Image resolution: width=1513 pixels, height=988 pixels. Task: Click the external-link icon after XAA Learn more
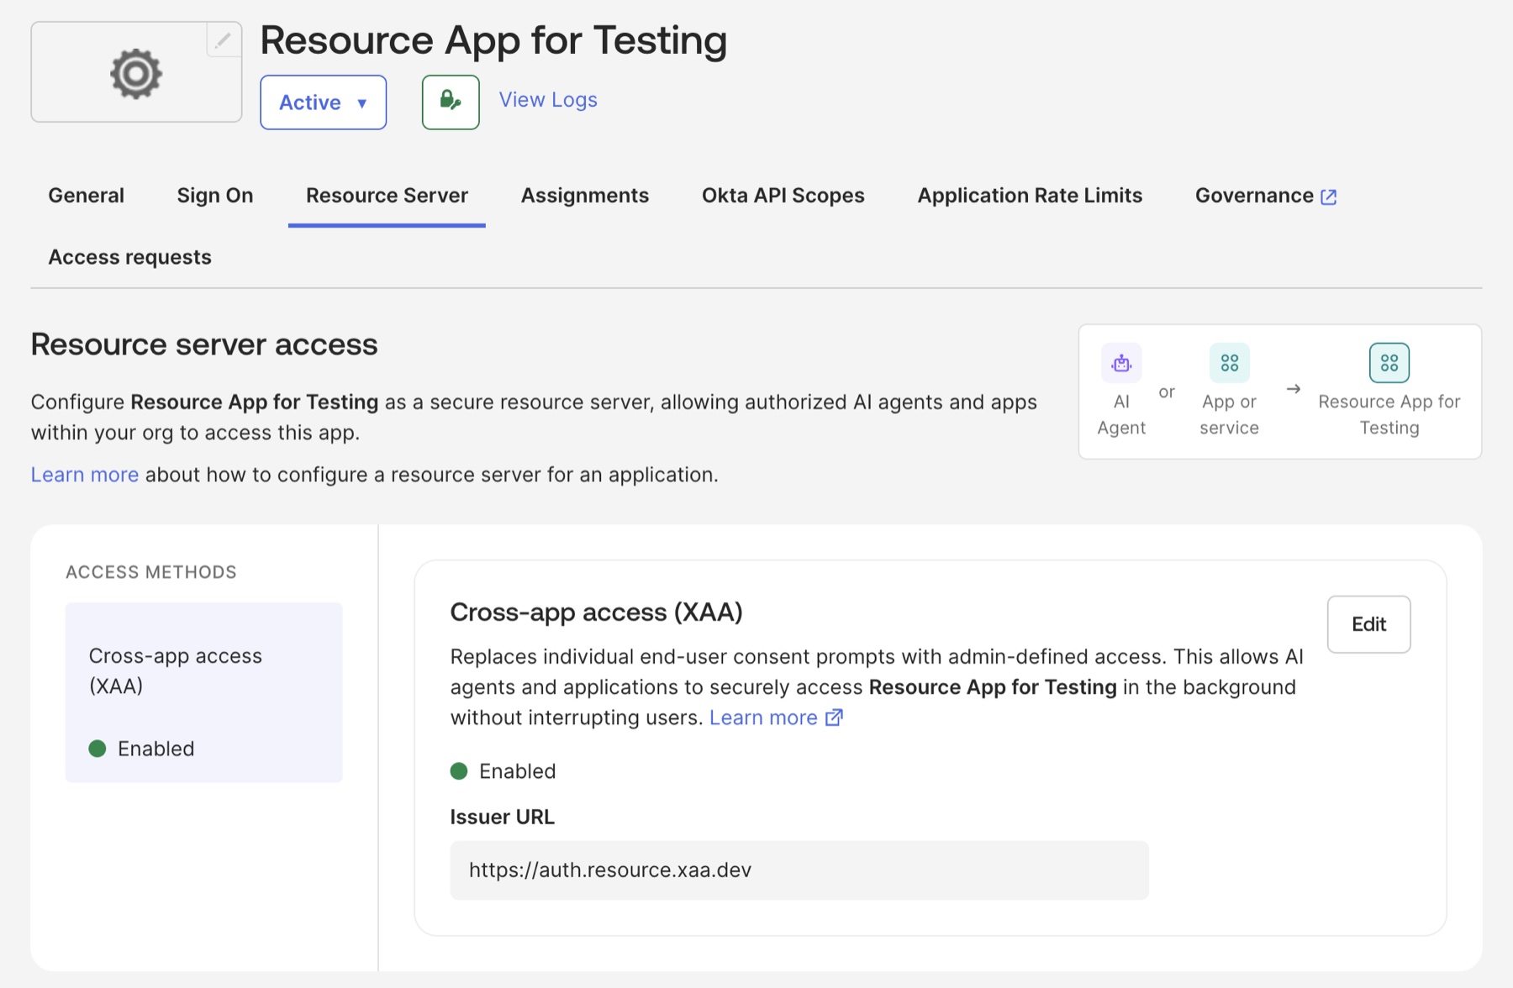coord(834,717)
